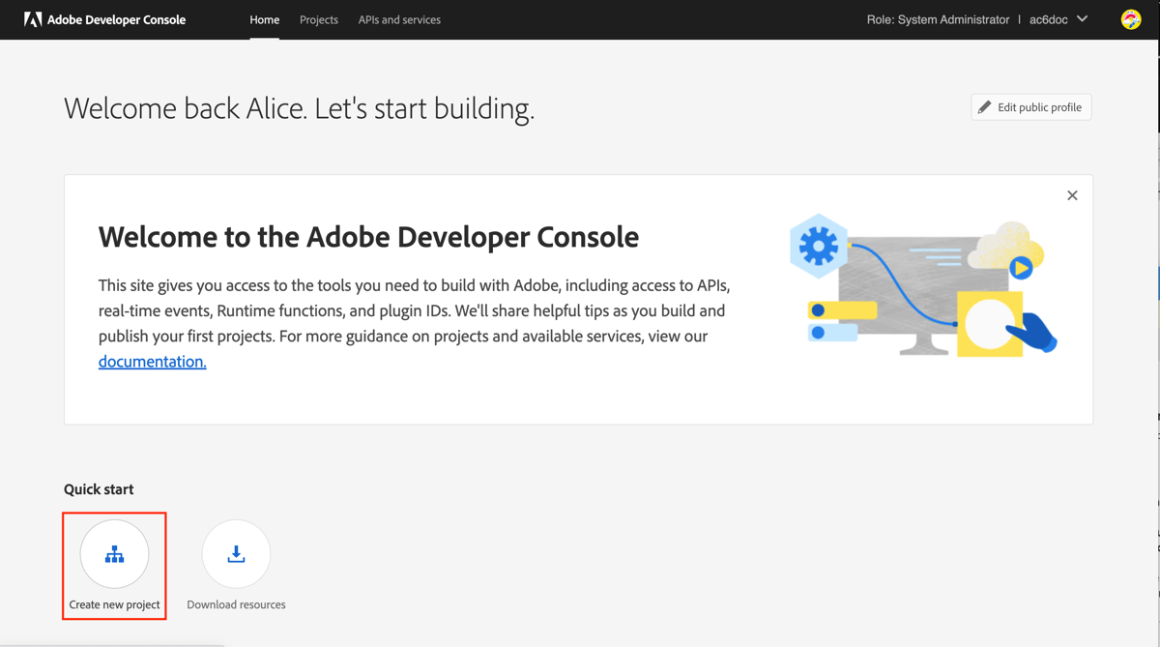Dismiss the welcome banner with the X

(x=1072, y=195)
